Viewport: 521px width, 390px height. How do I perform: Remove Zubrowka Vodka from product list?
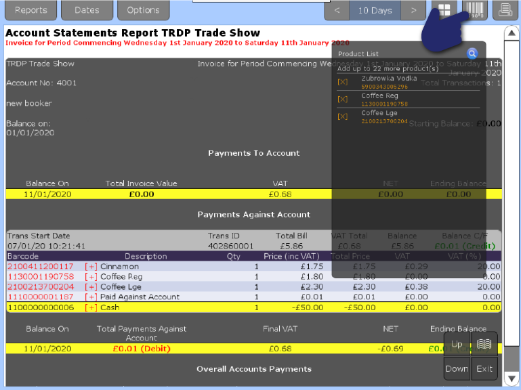[343, 82]
